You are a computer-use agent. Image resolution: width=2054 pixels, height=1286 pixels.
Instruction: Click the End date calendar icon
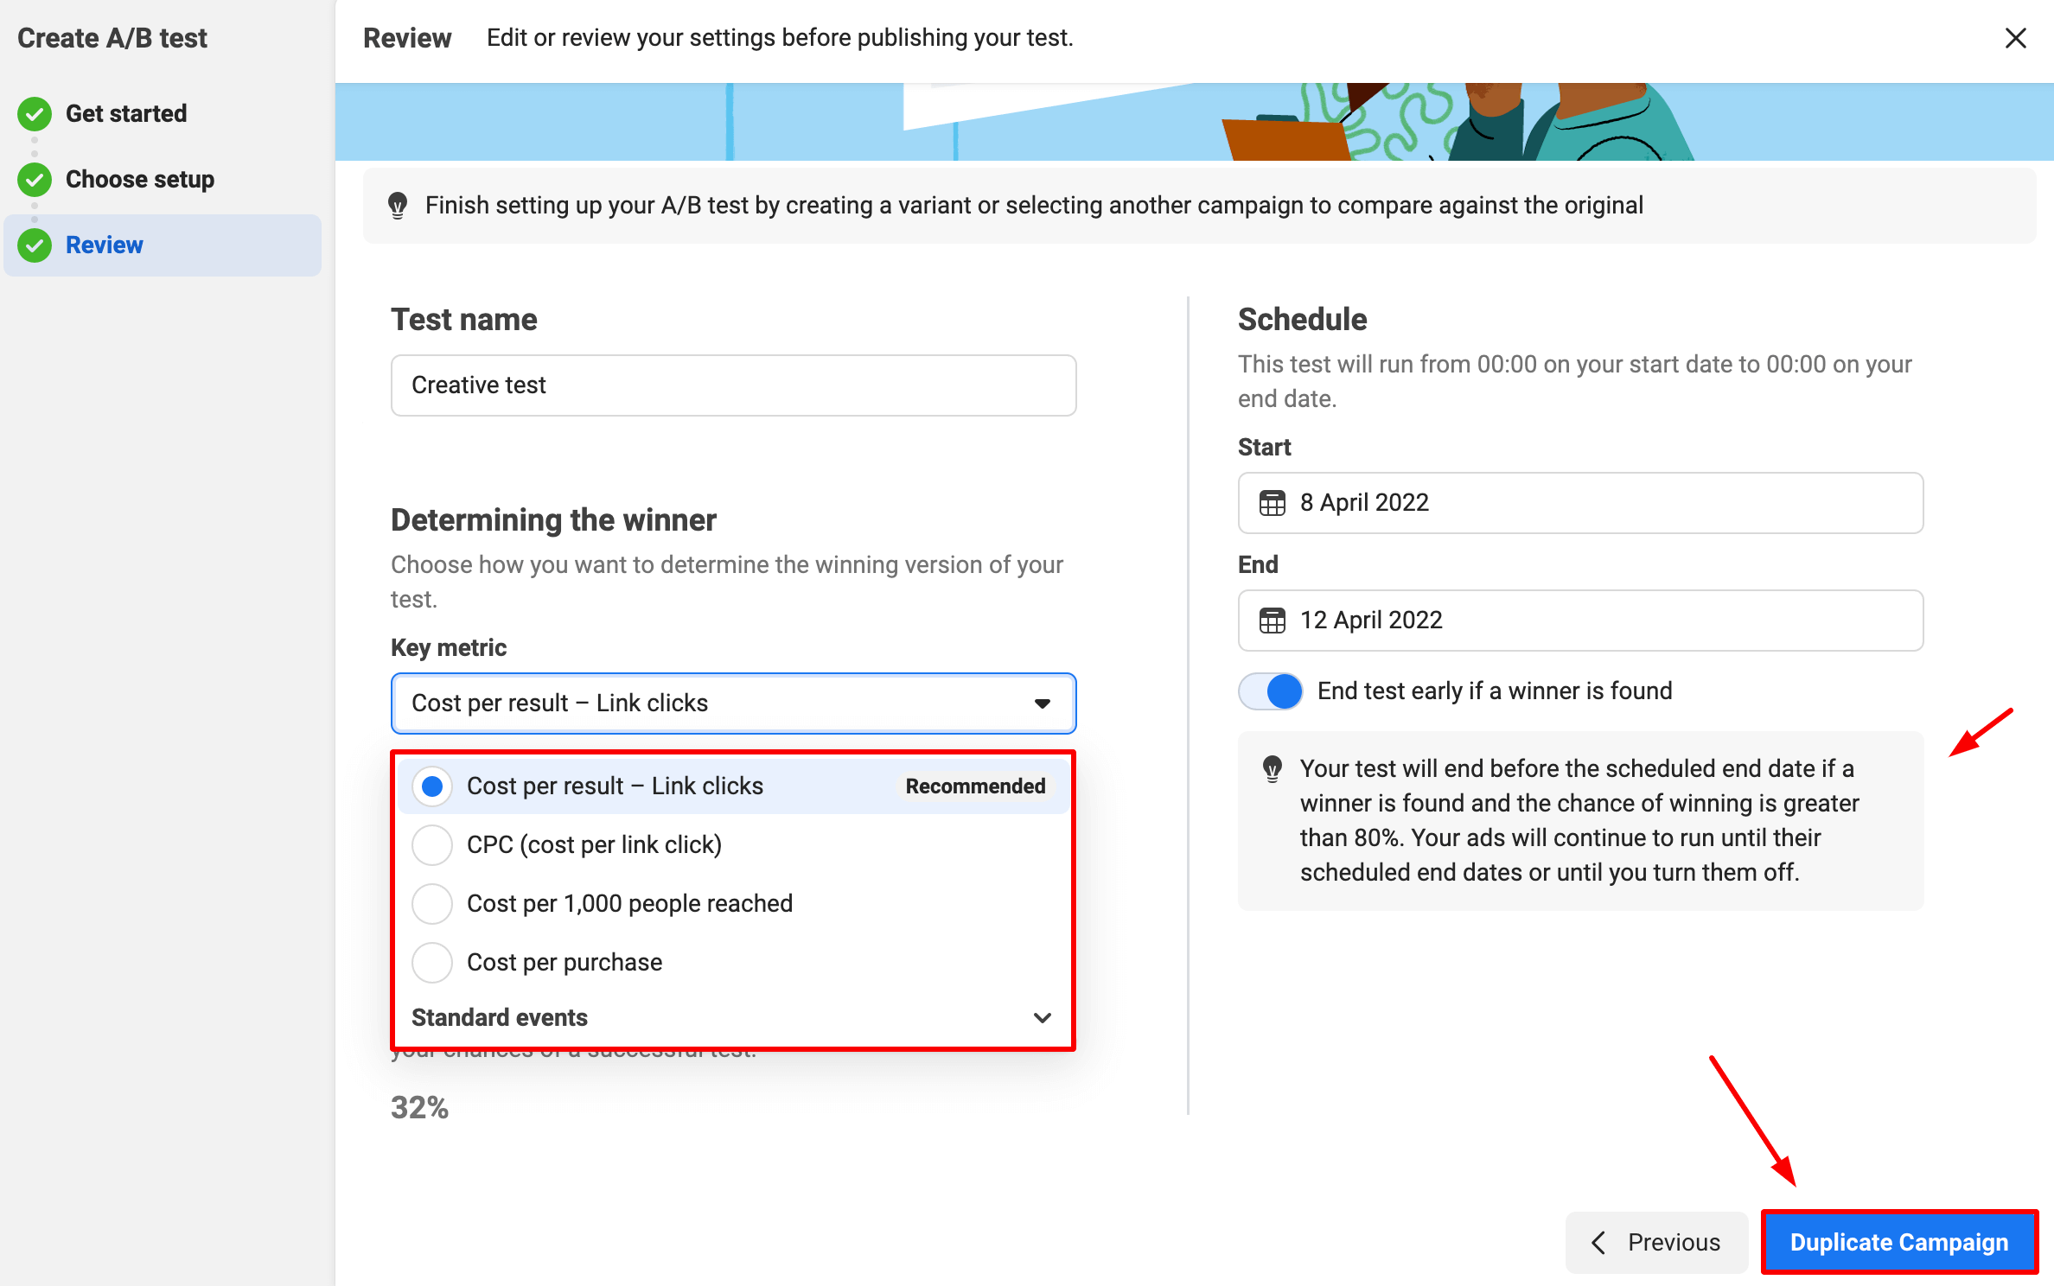(1272, 621)
